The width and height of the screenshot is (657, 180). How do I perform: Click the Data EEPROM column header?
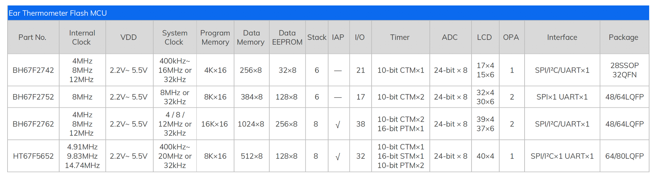click(x=287, y=37)
